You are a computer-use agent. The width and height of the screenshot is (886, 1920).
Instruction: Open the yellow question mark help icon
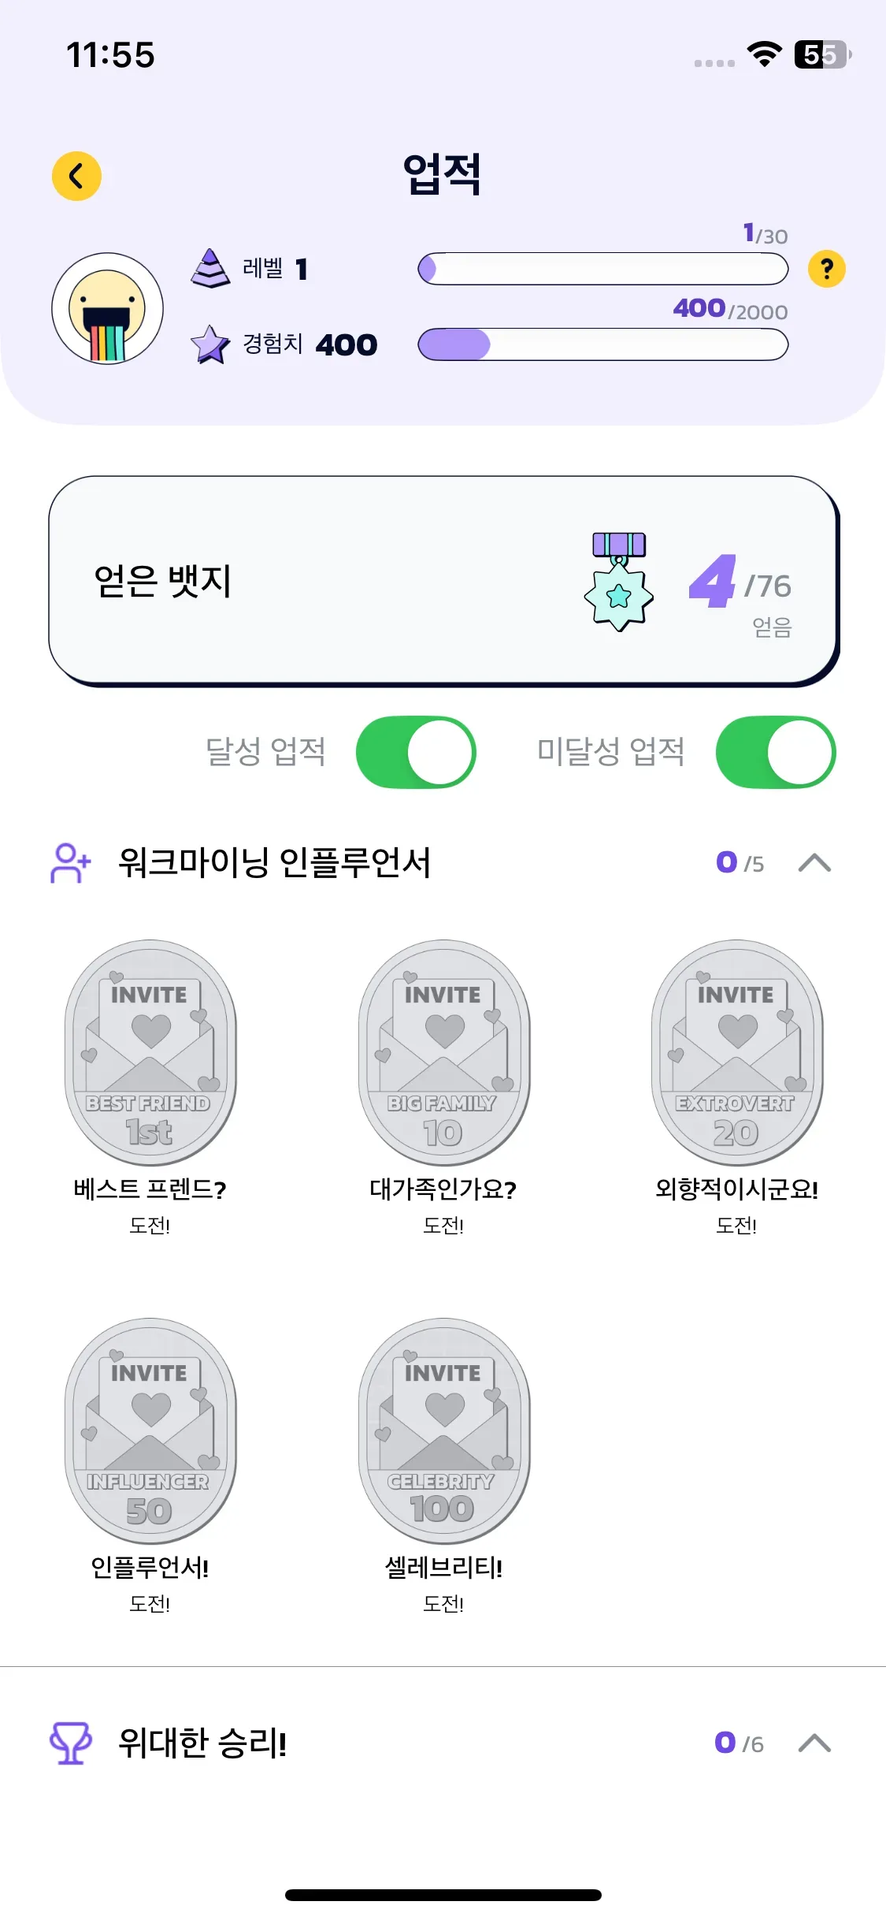click(x=826, y=270)
